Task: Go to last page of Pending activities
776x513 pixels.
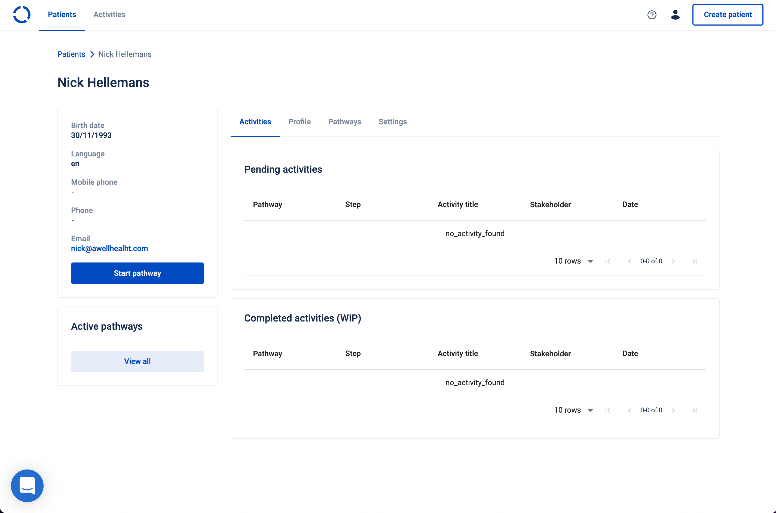Action: click(695, 261)
